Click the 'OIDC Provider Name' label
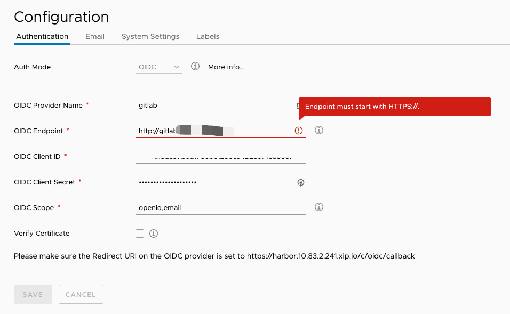This screenshot has height=314, width=510. (x=48, y=106)
